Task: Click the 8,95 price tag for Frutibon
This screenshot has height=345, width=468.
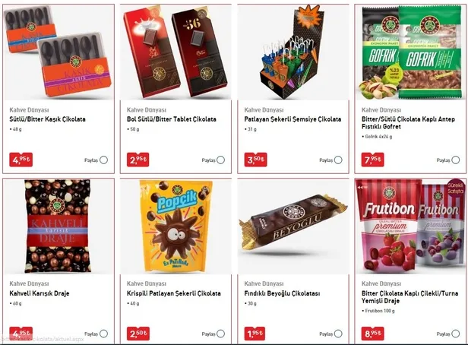Action: tap(373, 334)
